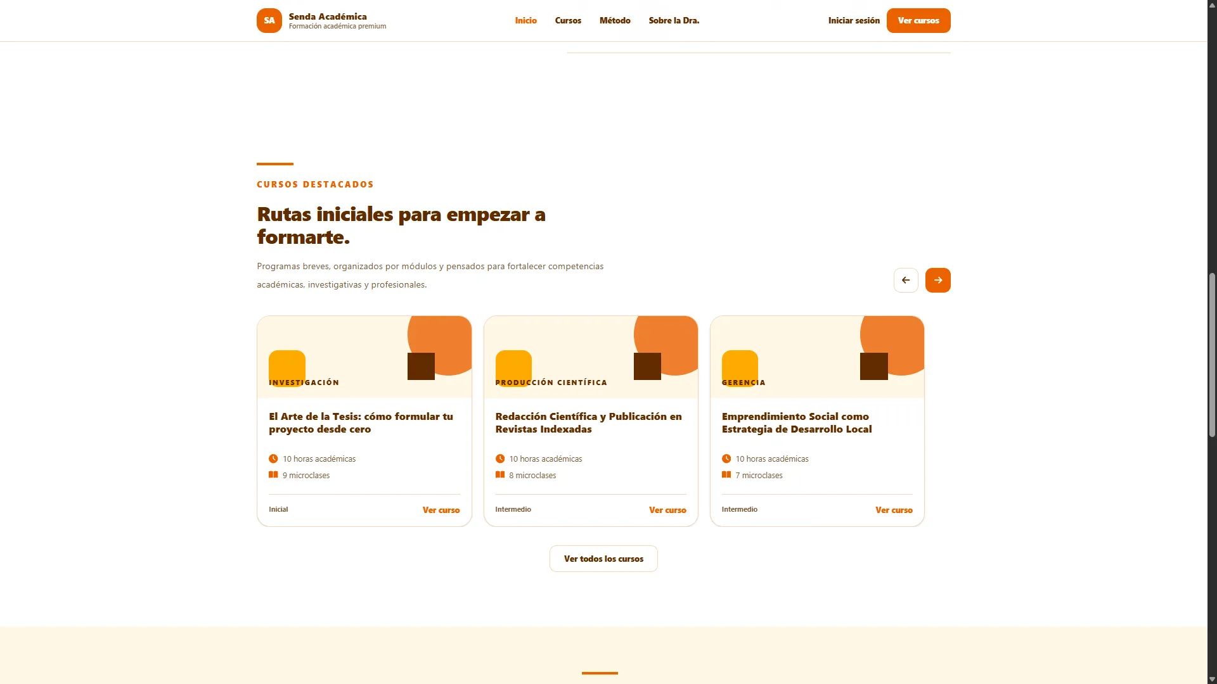The image size is (1217, 684).
Task: Open Ver curso for El Arte de la Tesis
Action: click(441, 510)
